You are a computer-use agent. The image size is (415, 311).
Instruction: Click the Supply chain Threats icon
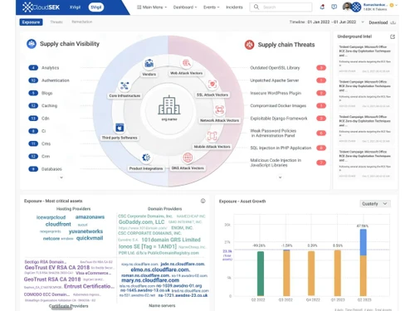249,45
